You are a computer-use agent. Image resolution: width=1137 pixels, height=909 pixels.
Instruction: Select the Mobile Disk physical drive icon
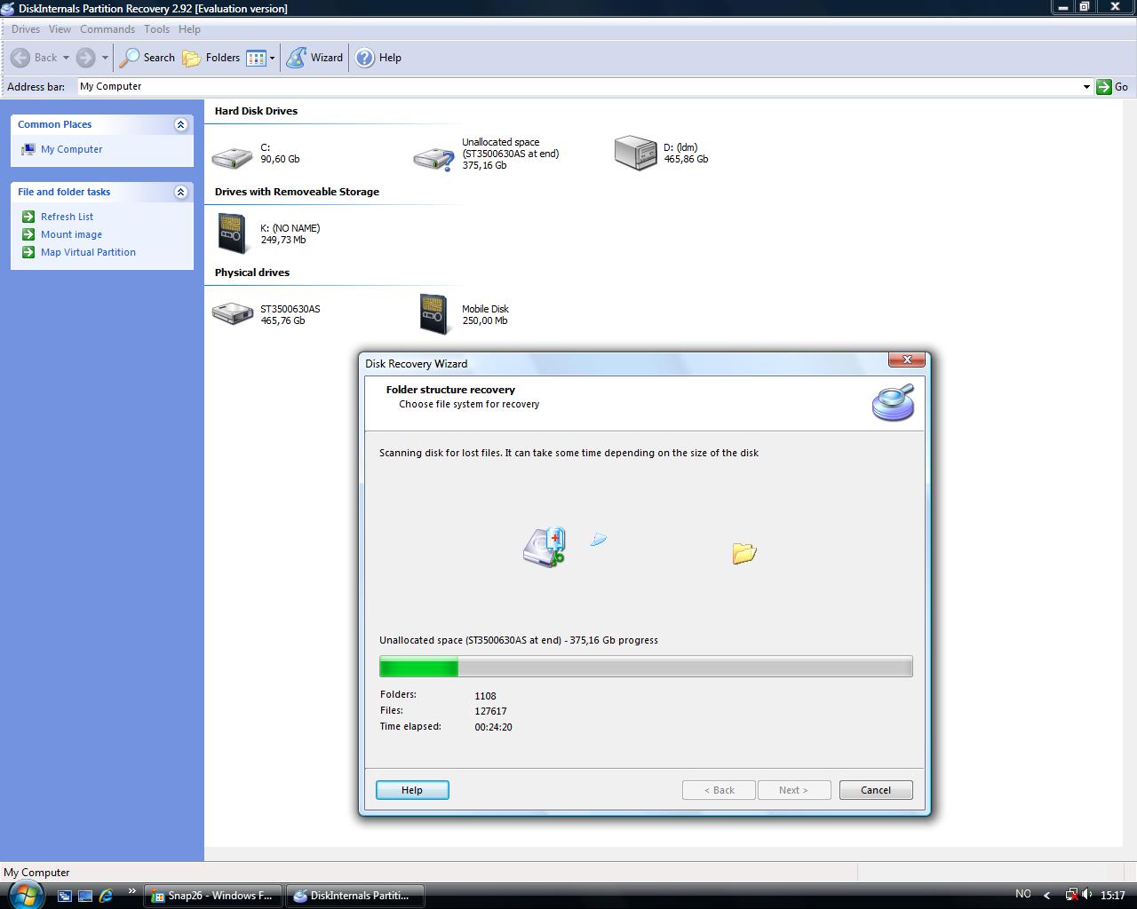434,314
